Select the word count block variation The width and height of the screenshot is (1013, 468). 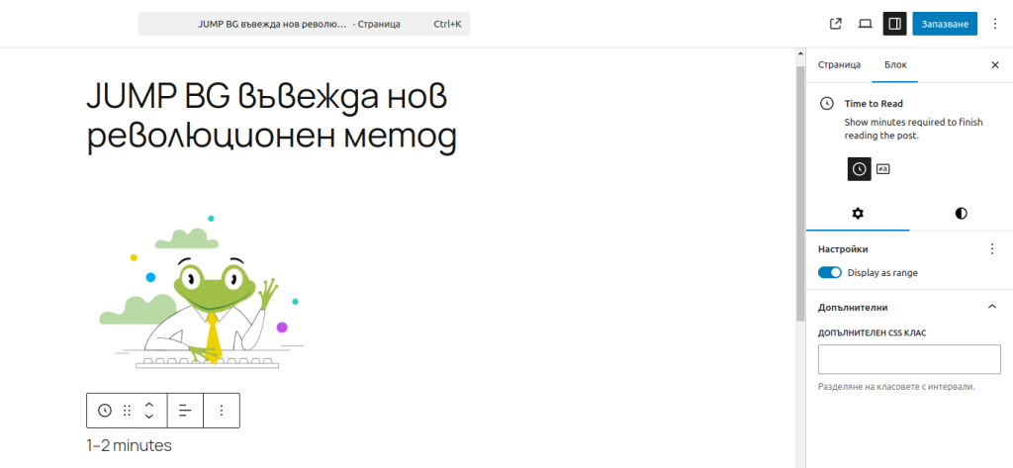click(x=883, y=169)
